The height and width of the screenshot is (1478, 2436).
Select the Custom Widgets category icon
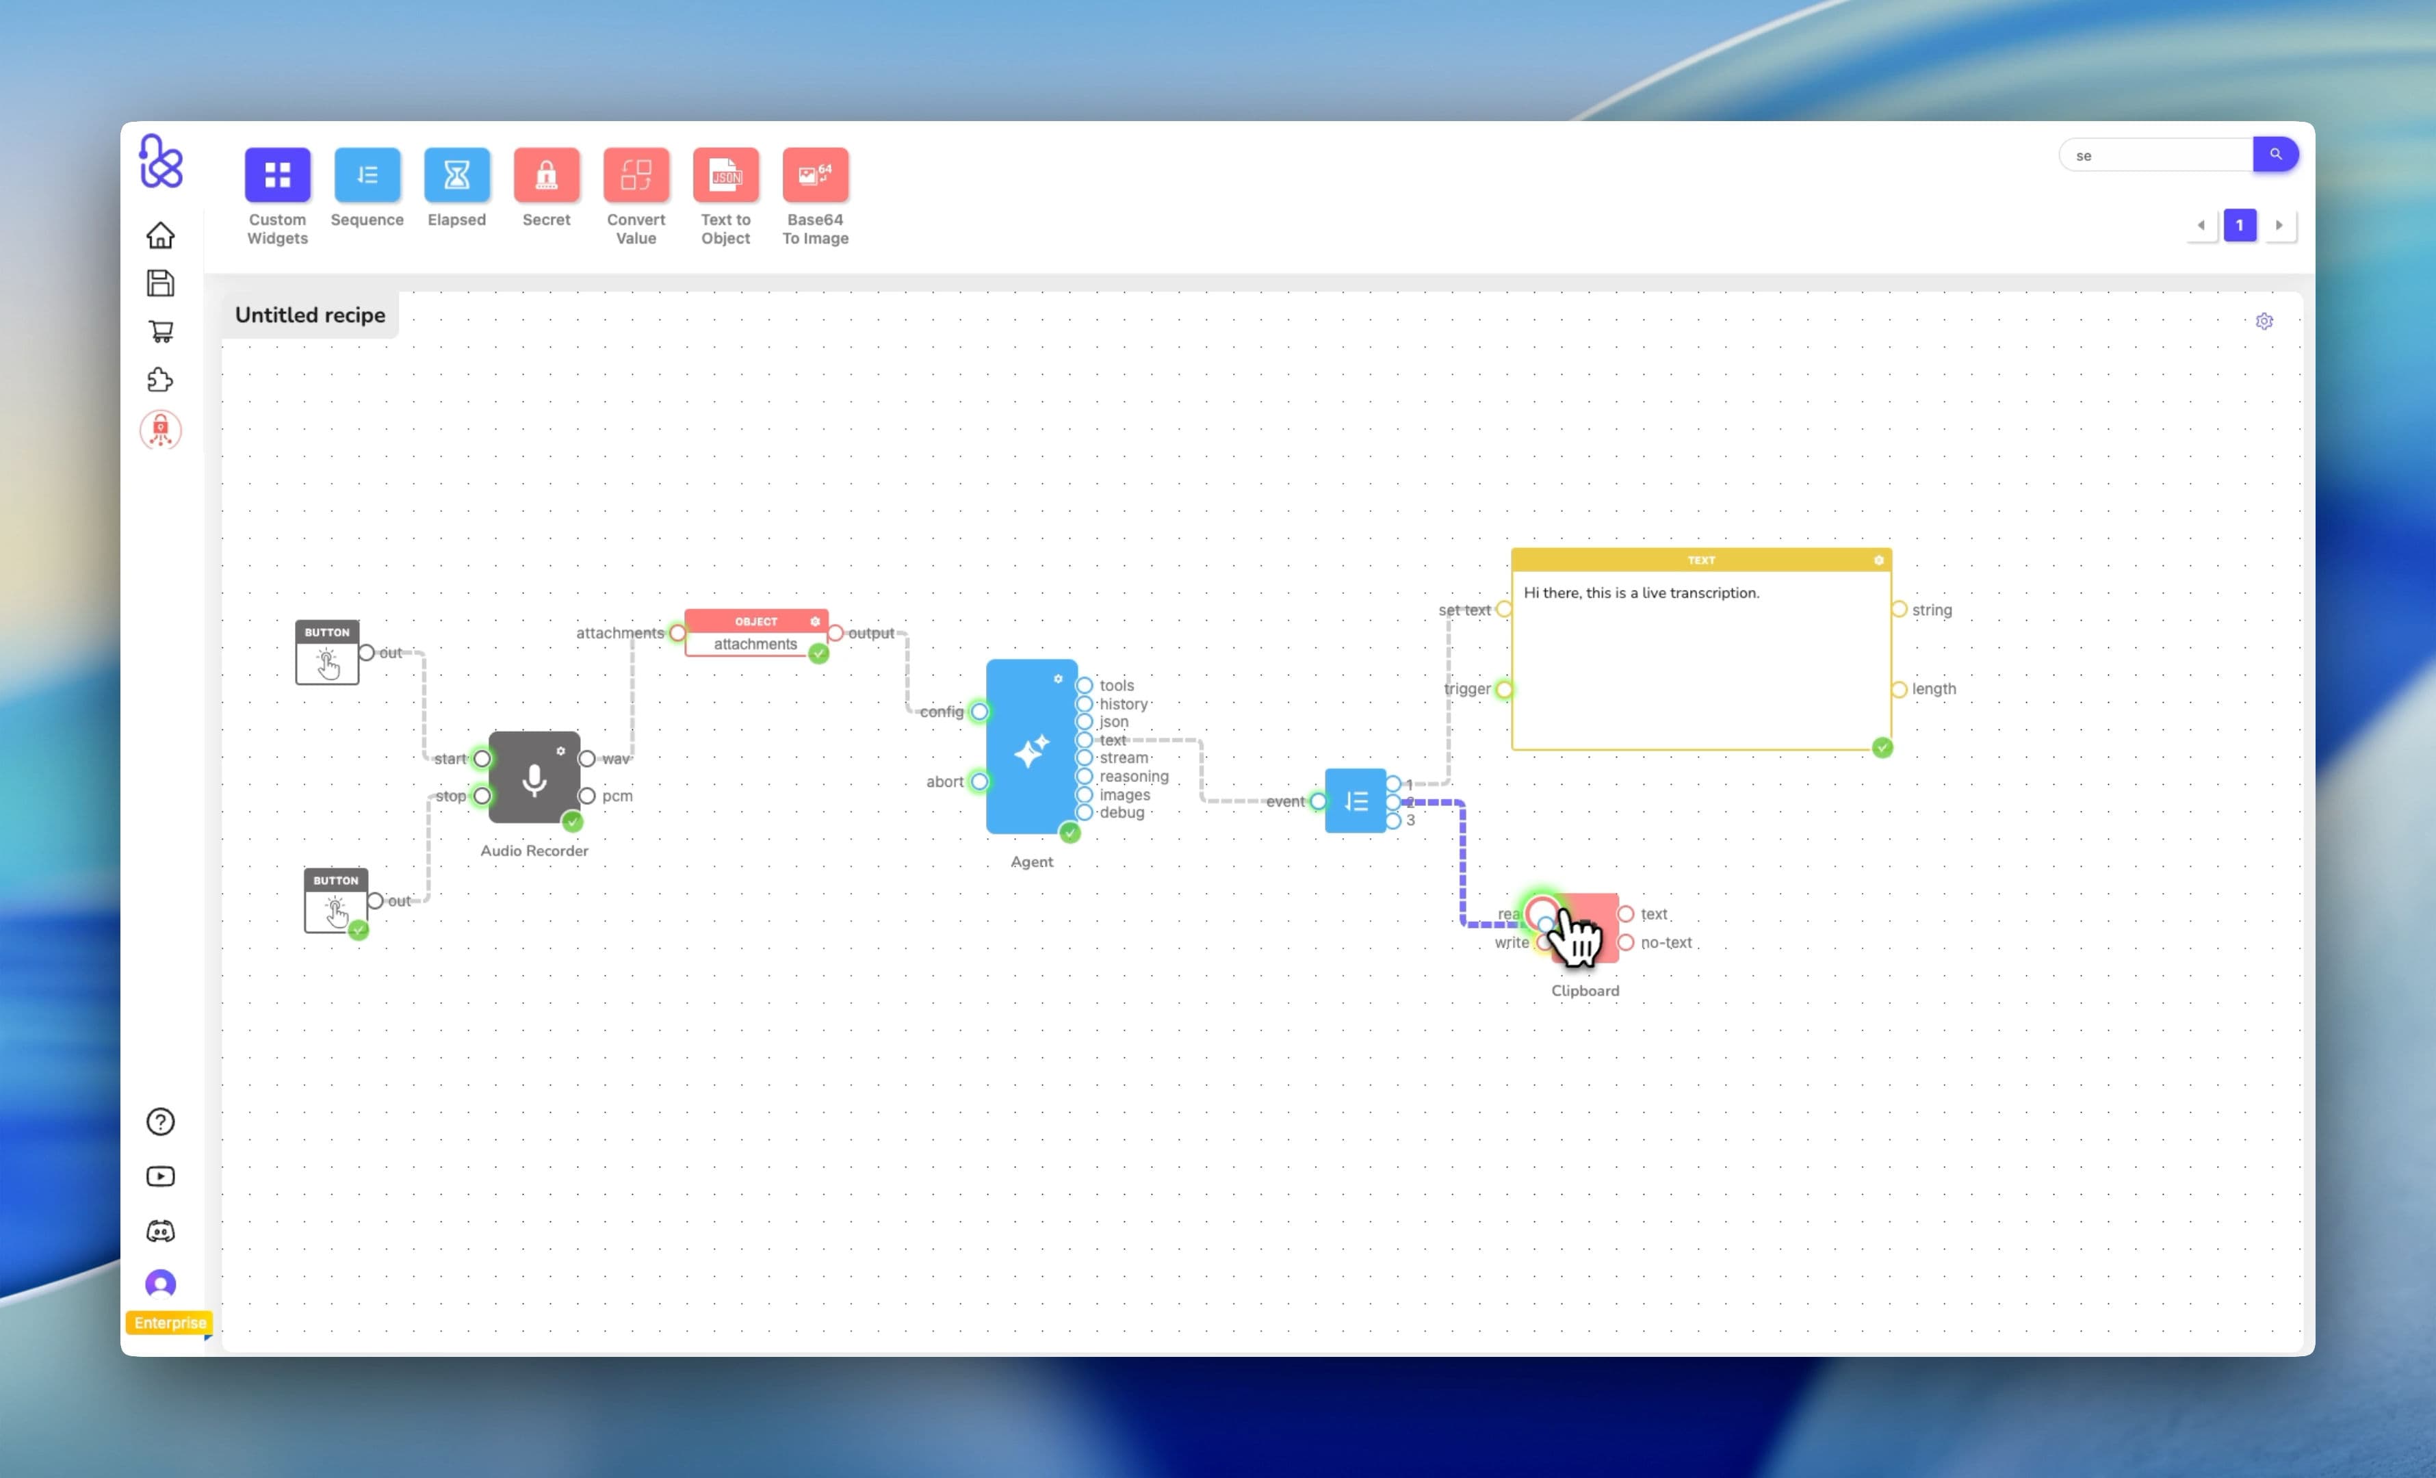point(277,176)
